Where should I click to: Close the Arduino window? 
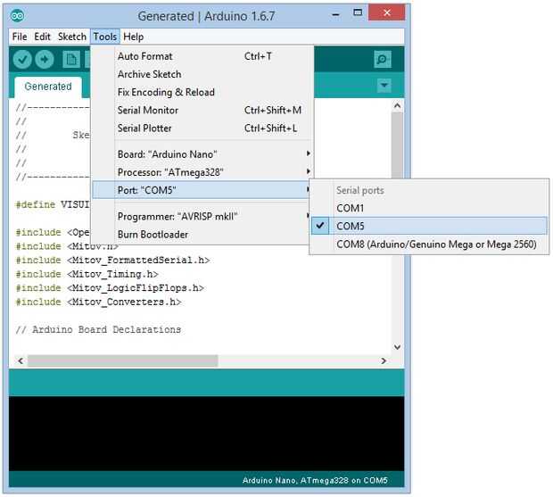coord(387,13)
